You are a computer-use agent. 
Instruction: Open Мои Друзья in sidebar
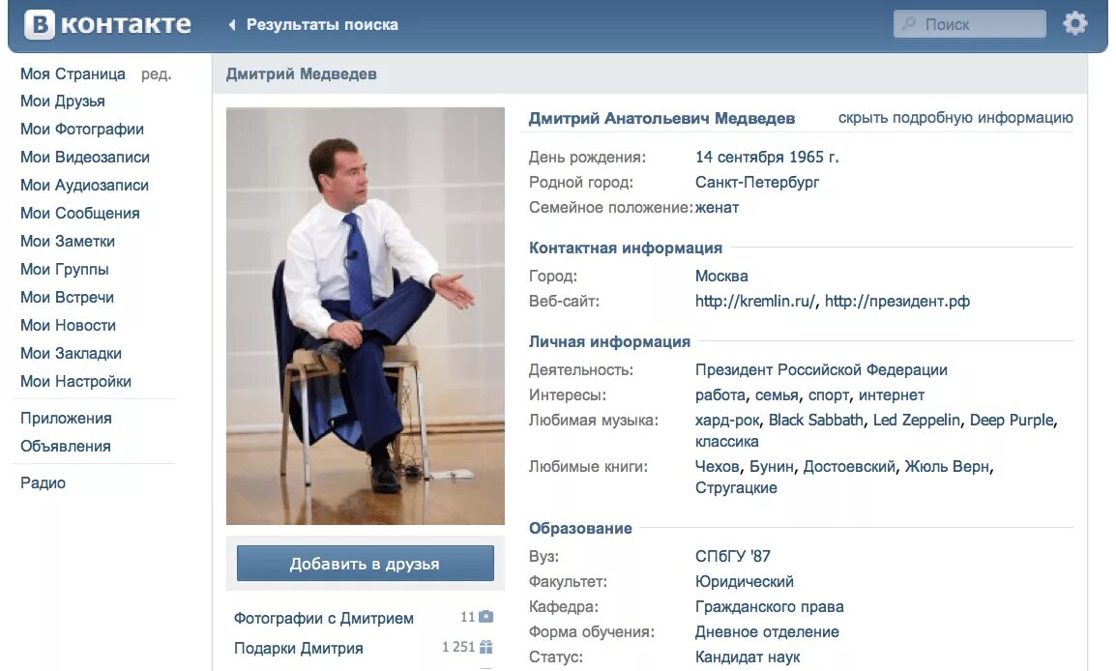coord(63,102)
